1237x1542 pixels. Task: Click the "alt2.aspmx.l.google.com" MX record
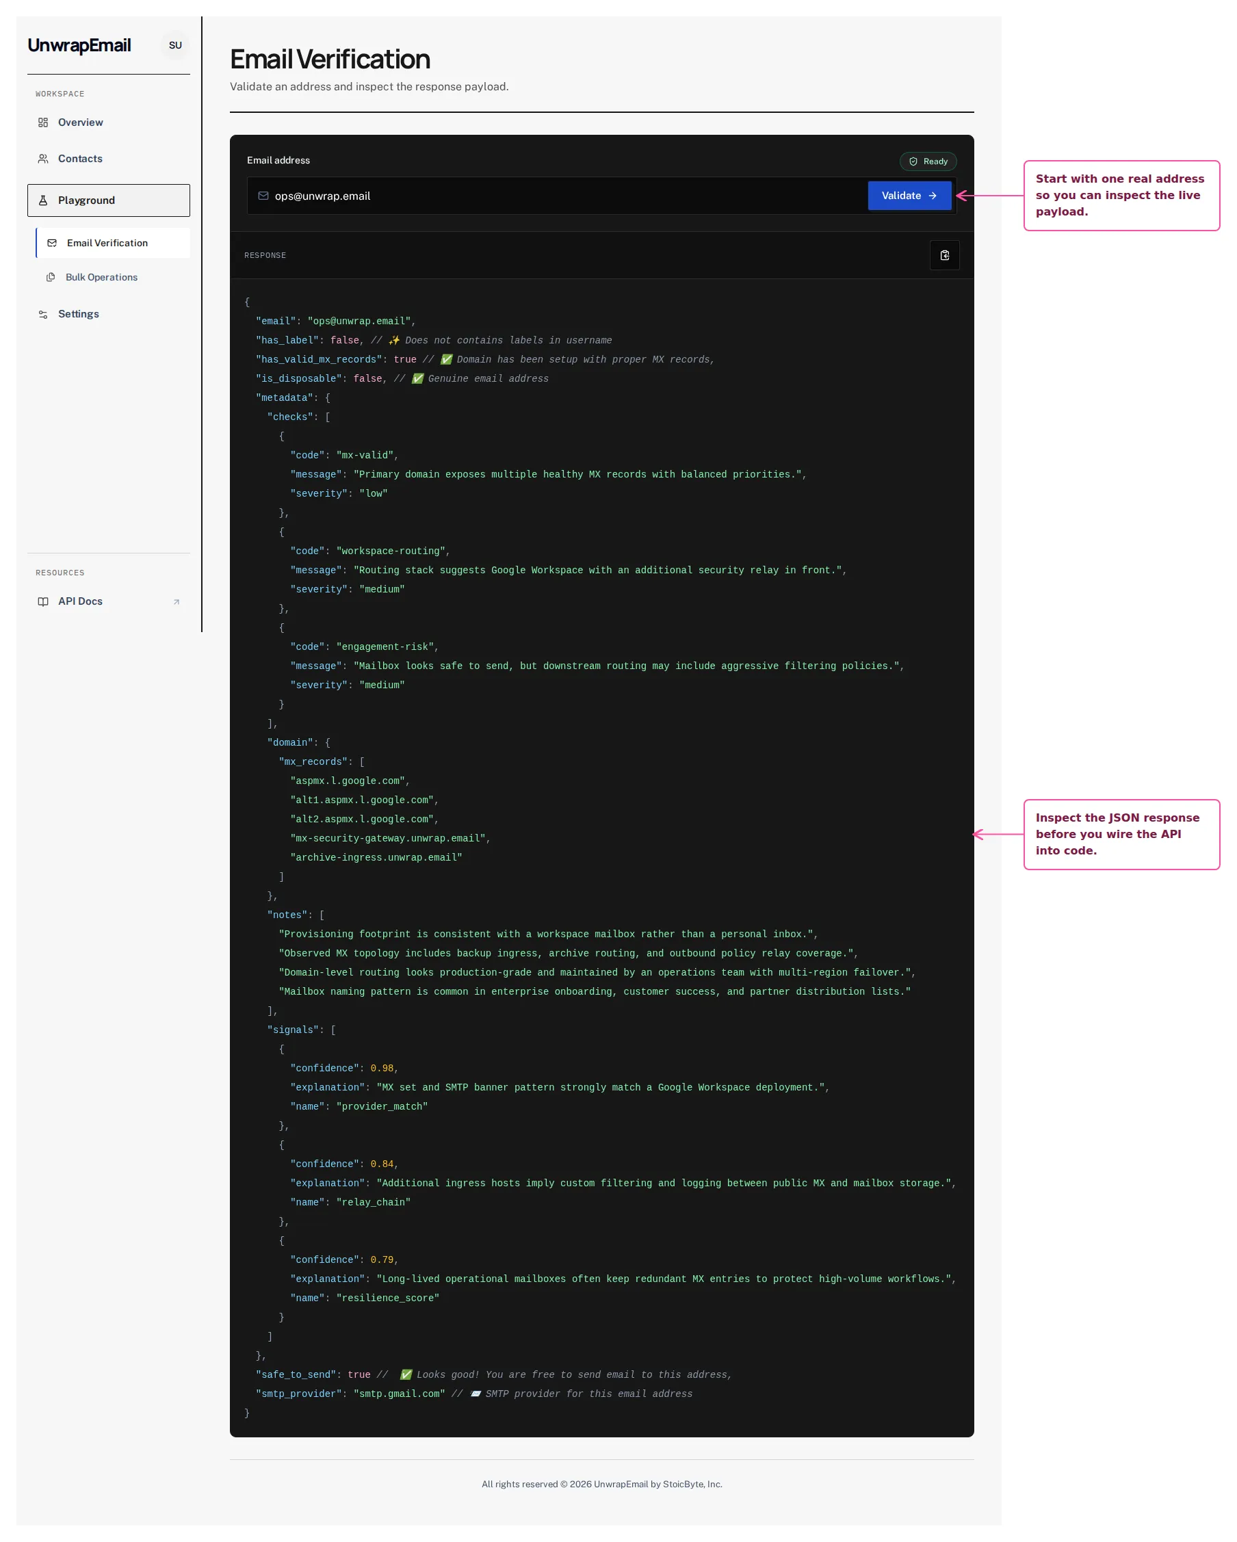362,820
